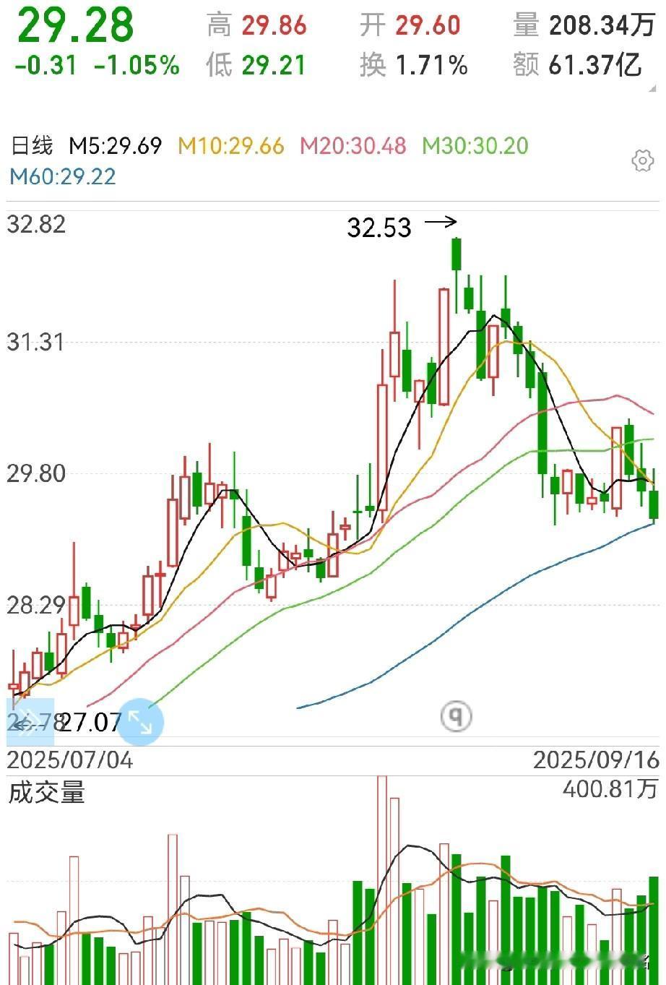Click the M5:29.69 moving average label

click(115, 146)
